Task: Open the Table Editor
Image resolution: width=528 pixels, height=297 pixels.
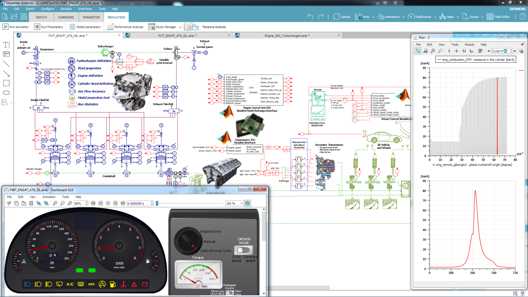Action: [498, 17]
